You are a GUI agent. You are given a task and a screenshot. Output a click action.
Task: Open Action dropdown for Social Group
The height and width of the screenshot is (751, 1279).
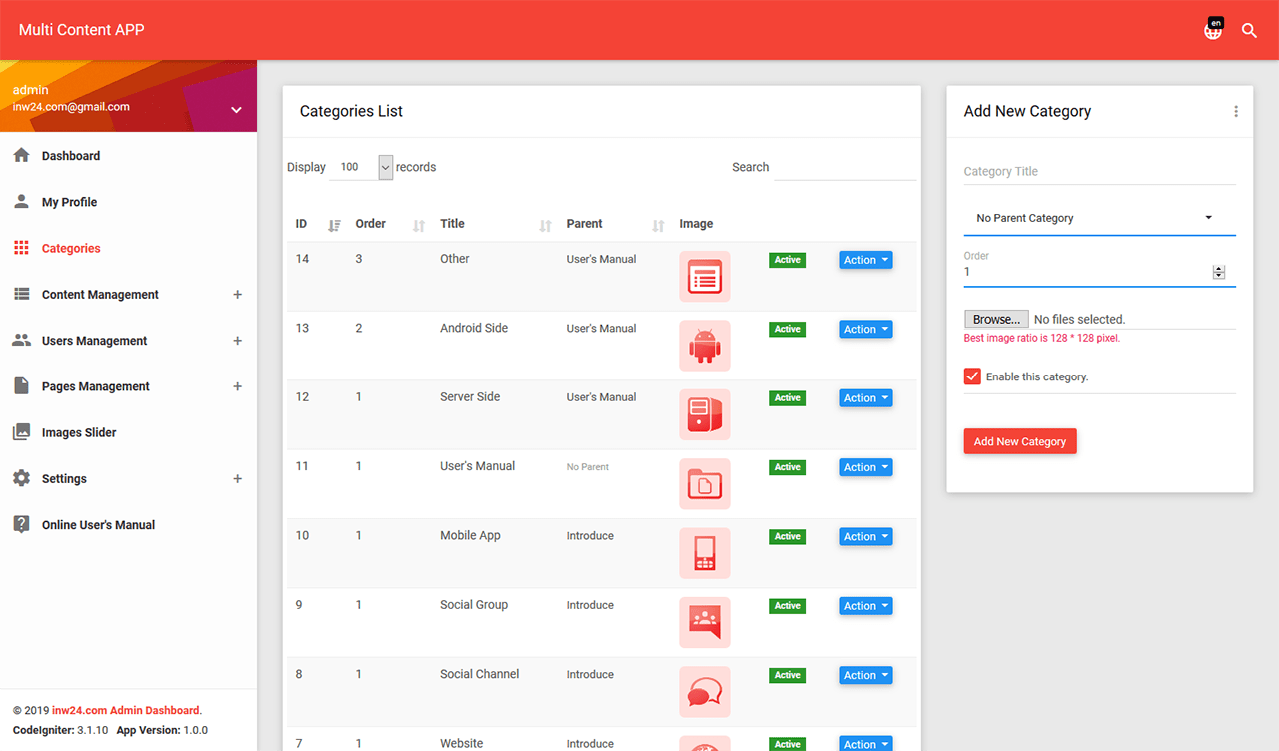point(865,606)
